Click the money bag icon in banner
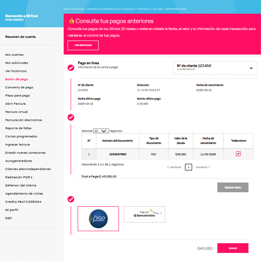 (x=72, y=21)
